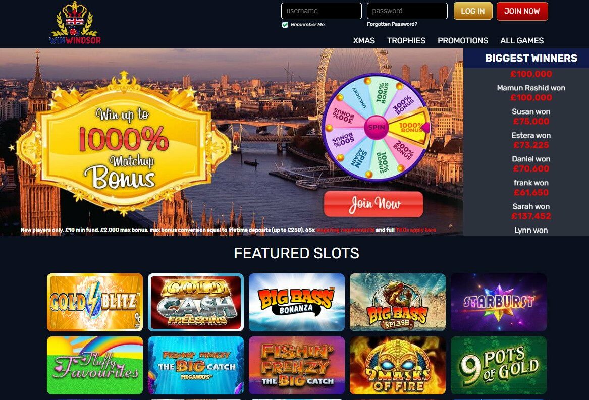589x400 pixels.
Task: Open the PROMOTIONS menu
Action: coord(463,40)
